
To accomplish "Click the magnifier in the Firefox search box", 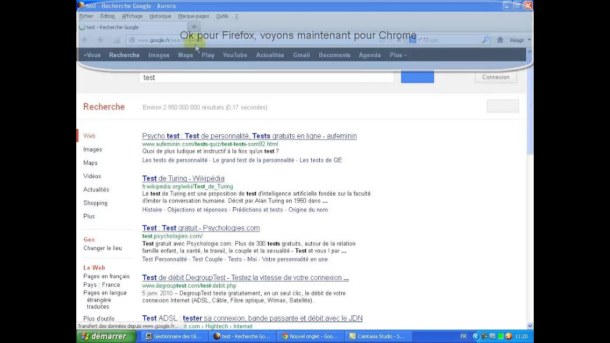I will pyautogui.click(x=485, y=40).
